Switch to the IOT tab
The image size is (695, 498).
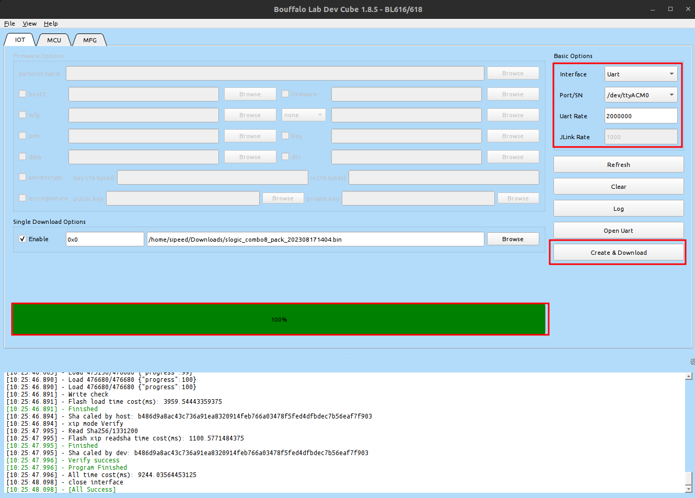pos(20,40)
